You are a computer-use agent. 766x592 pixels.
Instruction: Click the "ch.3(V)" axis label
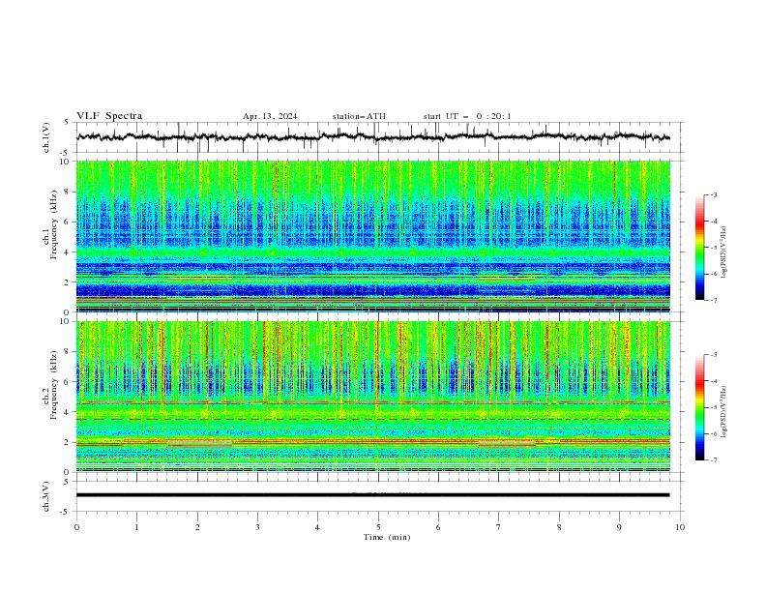[46, 496]
